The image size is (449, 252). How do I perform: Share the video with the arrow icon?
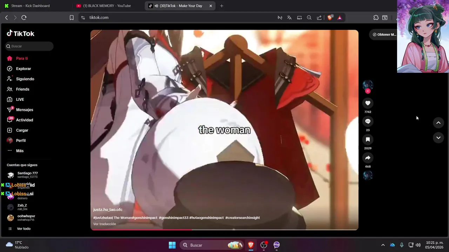pos(368,157)
